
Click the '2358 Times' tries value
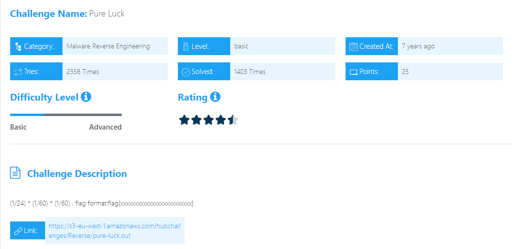82,72
